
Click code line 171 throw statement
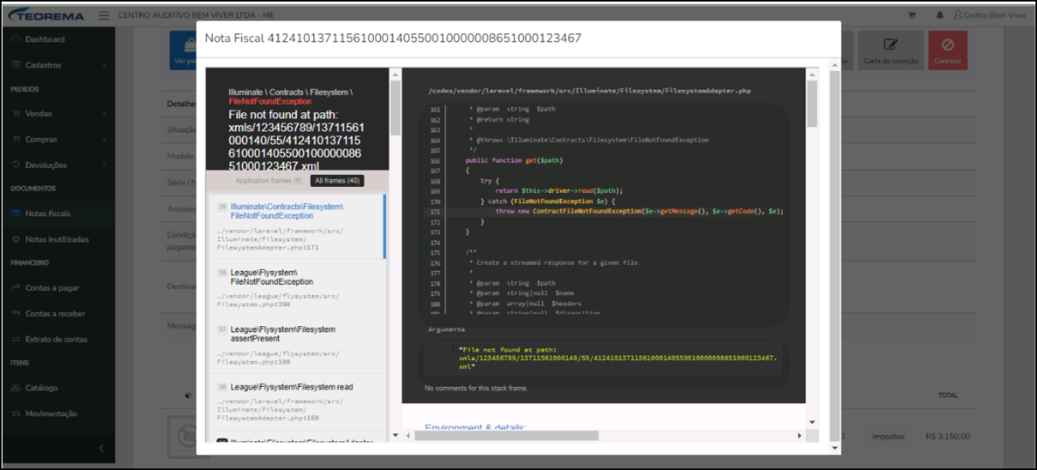pyautogui.click(x=639, y=211)
